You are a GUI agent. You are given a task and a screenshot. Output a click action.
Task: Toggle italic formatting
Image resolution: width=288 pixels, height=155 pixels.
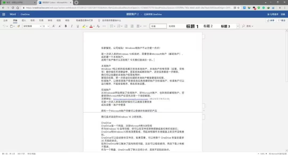71,26
